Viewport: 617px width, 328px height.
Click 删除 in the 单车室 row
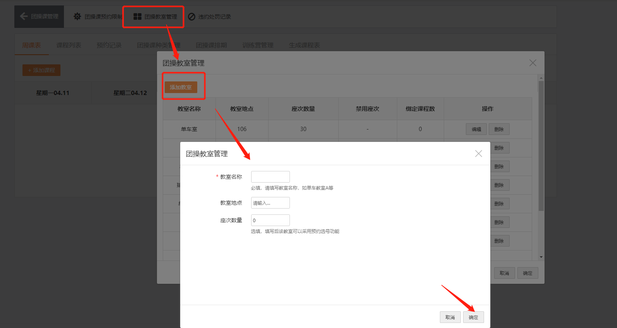499,129
